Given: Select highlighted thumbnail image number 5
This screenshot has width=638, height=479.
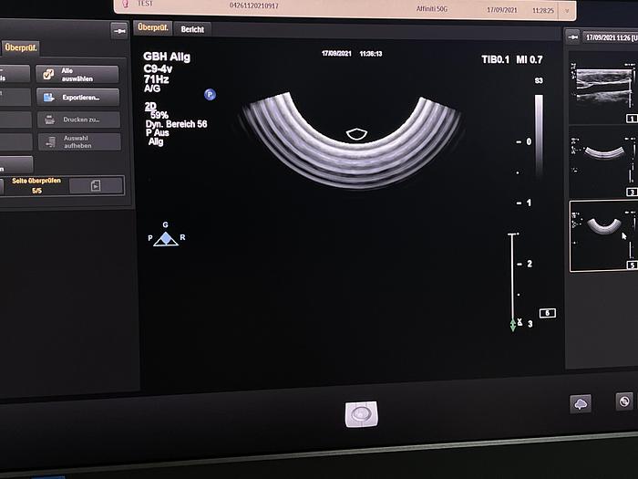Looking at the screenshot, I should click(603, 236).
